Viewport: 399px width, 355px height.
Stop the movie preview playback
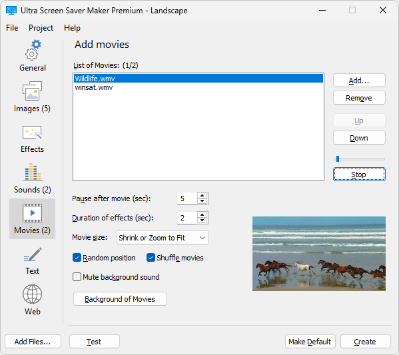pos(359,175)
